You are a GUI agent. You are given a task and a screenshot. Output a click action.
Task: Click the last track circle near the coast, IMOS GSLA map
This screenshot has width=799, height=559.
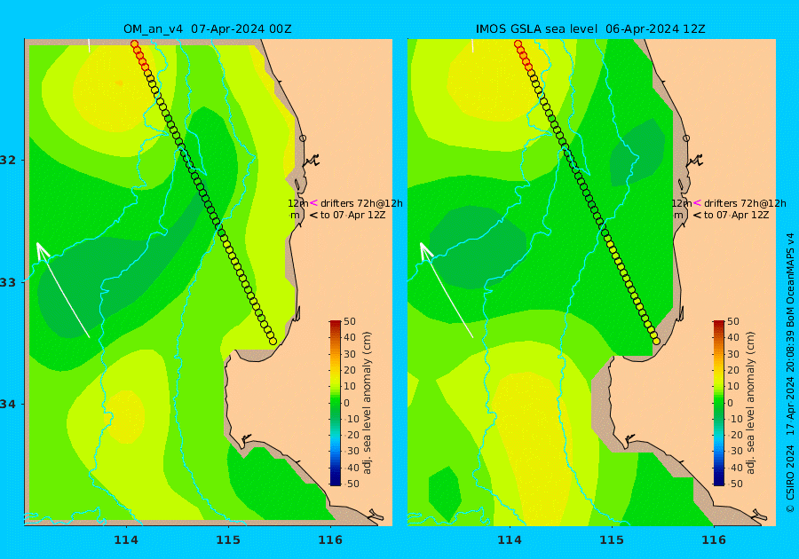[656, 341]
